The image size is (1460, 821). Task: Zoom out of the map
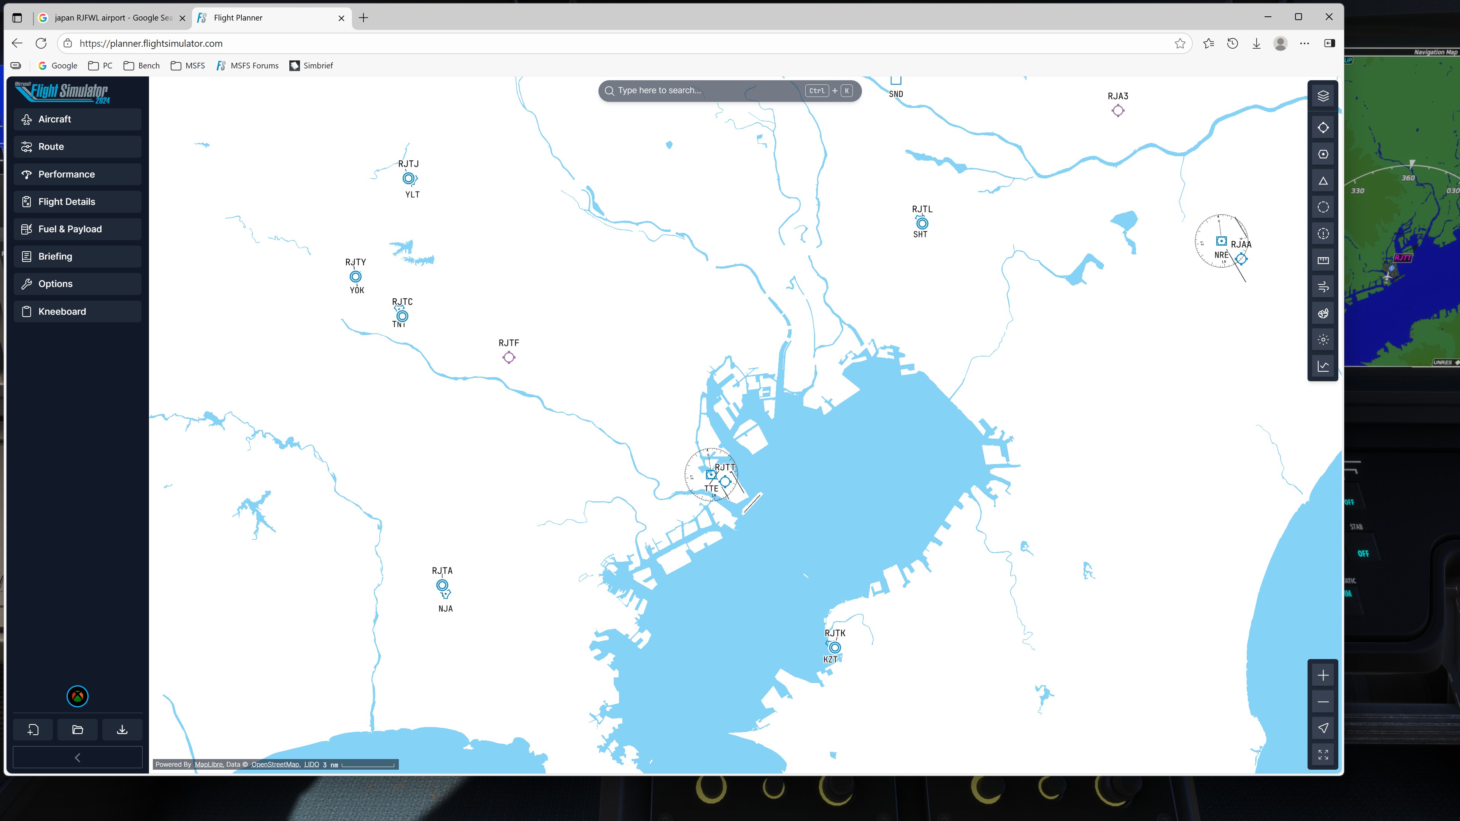[1323, 701]
